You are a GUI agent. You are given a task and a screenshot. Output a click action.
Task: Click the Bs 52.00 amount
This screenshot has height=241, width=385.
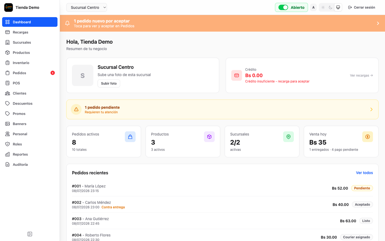pyautogui.click(x=340, y=188)
